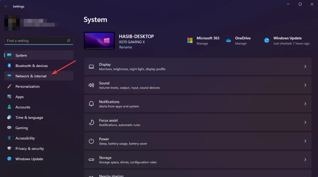
Task: Click the System monitor icon in sidebar
Action: pyautogui.click(x=9, y=55)
